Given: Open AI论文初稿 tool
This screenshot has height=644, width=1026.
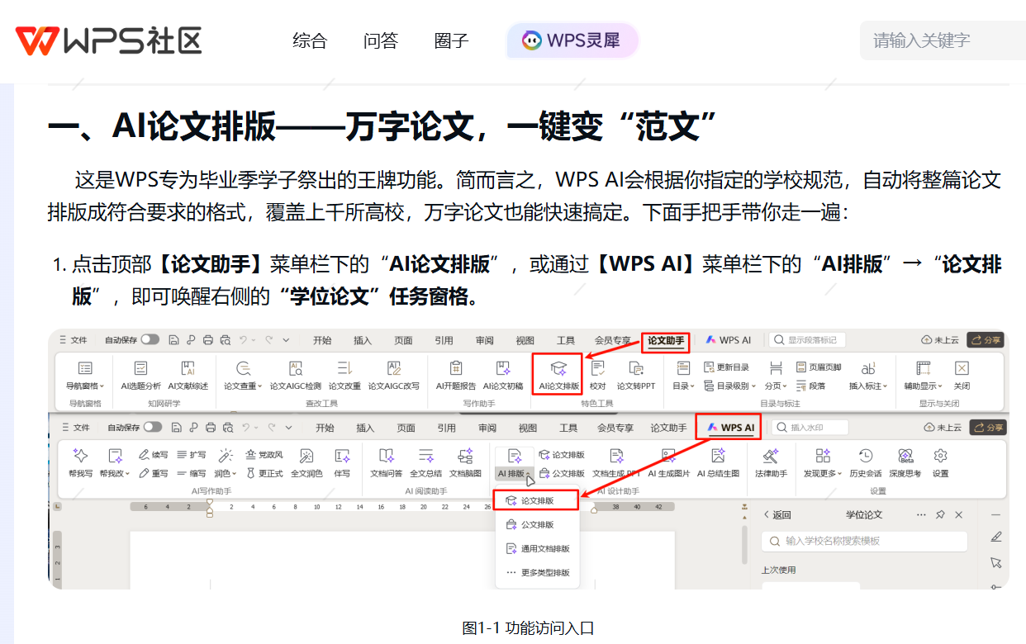Looking at the screenshot, I should [x=503, y=375].
